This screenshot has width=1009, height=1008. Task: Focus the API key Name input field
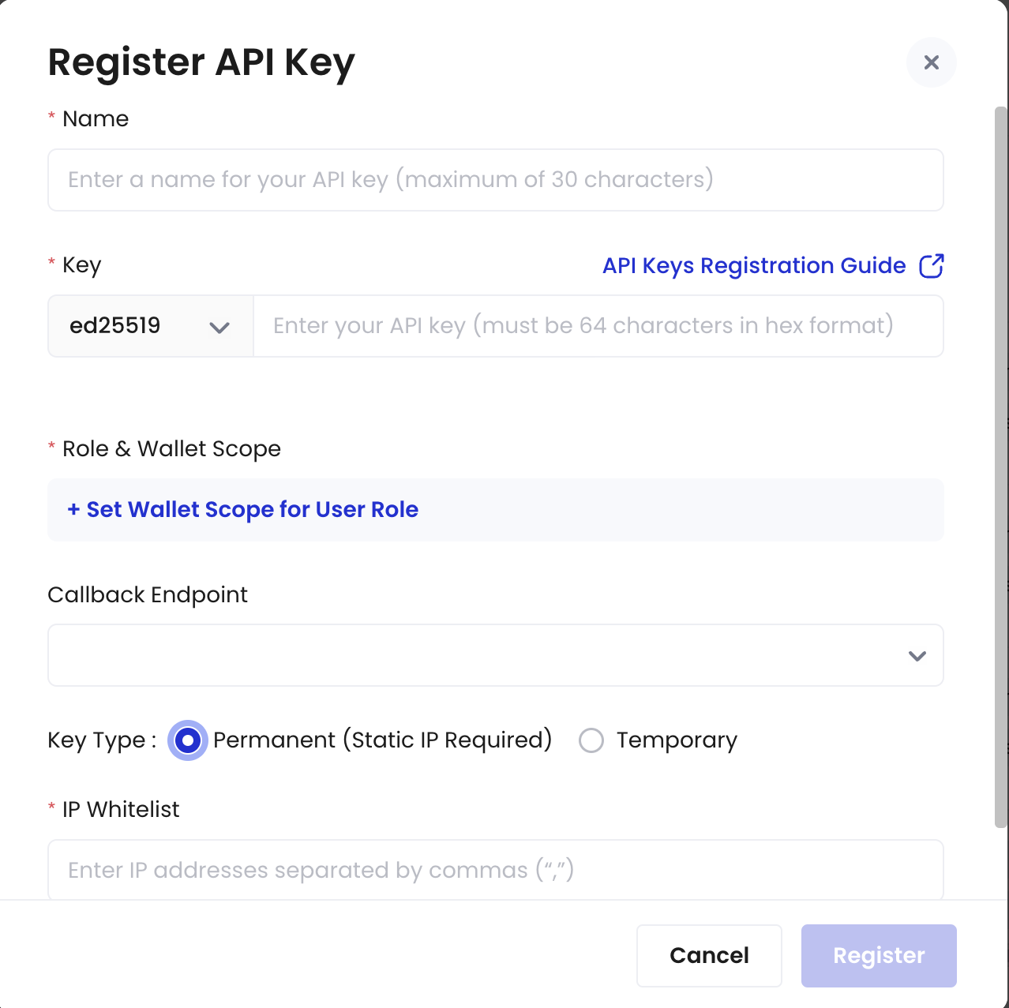tap(496, 180)
